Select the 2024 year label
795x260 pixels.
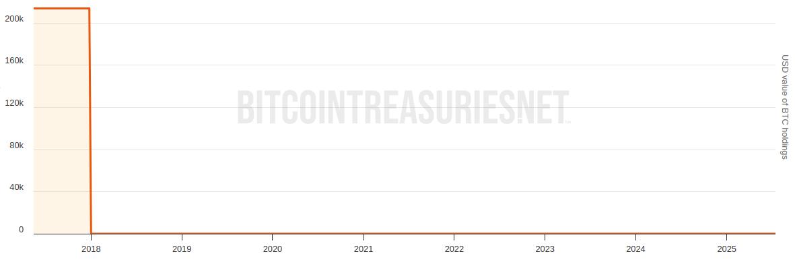[635, 249]
